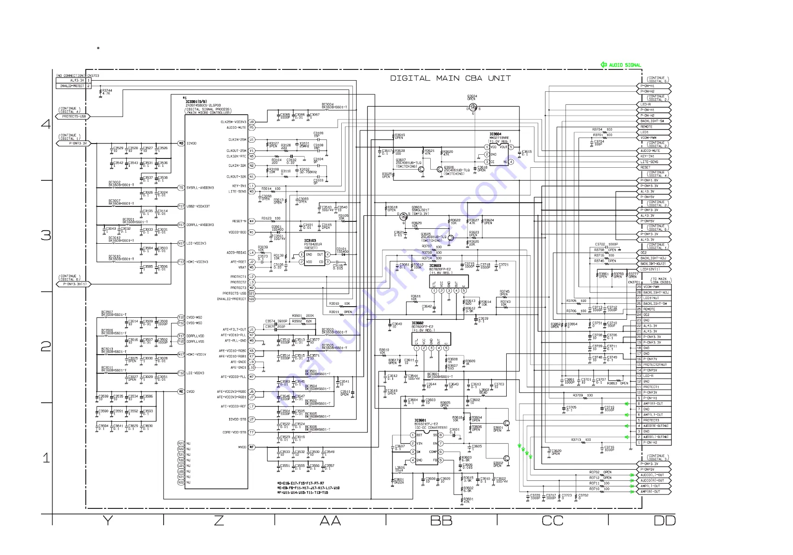The height and width of the screenshot is (555, 793).
Task: Click the P-ON+3.3V(1) off-page connector
Action: [x=73, y=284]
